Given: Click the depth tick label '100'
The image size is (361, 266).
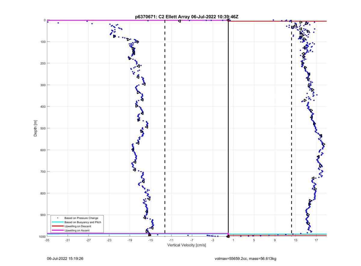Looking at the screenshot, I should pos(43,42).
